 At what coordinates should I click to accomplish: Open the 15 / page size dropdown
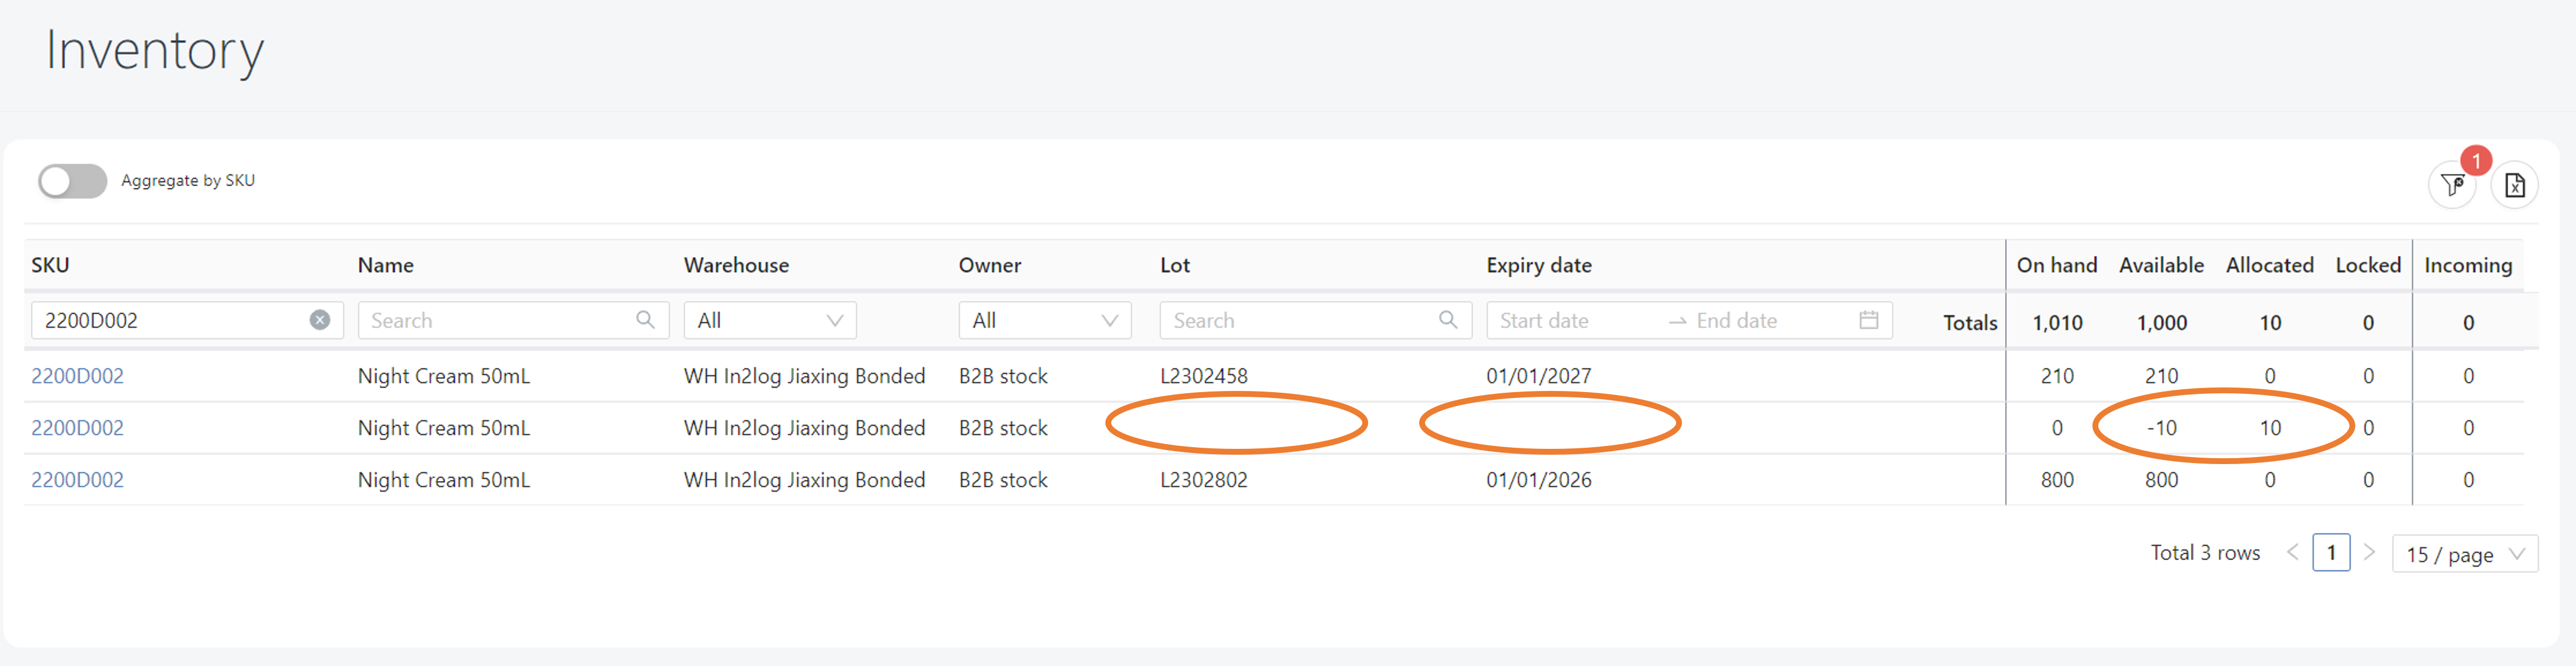coord(2464,554)
